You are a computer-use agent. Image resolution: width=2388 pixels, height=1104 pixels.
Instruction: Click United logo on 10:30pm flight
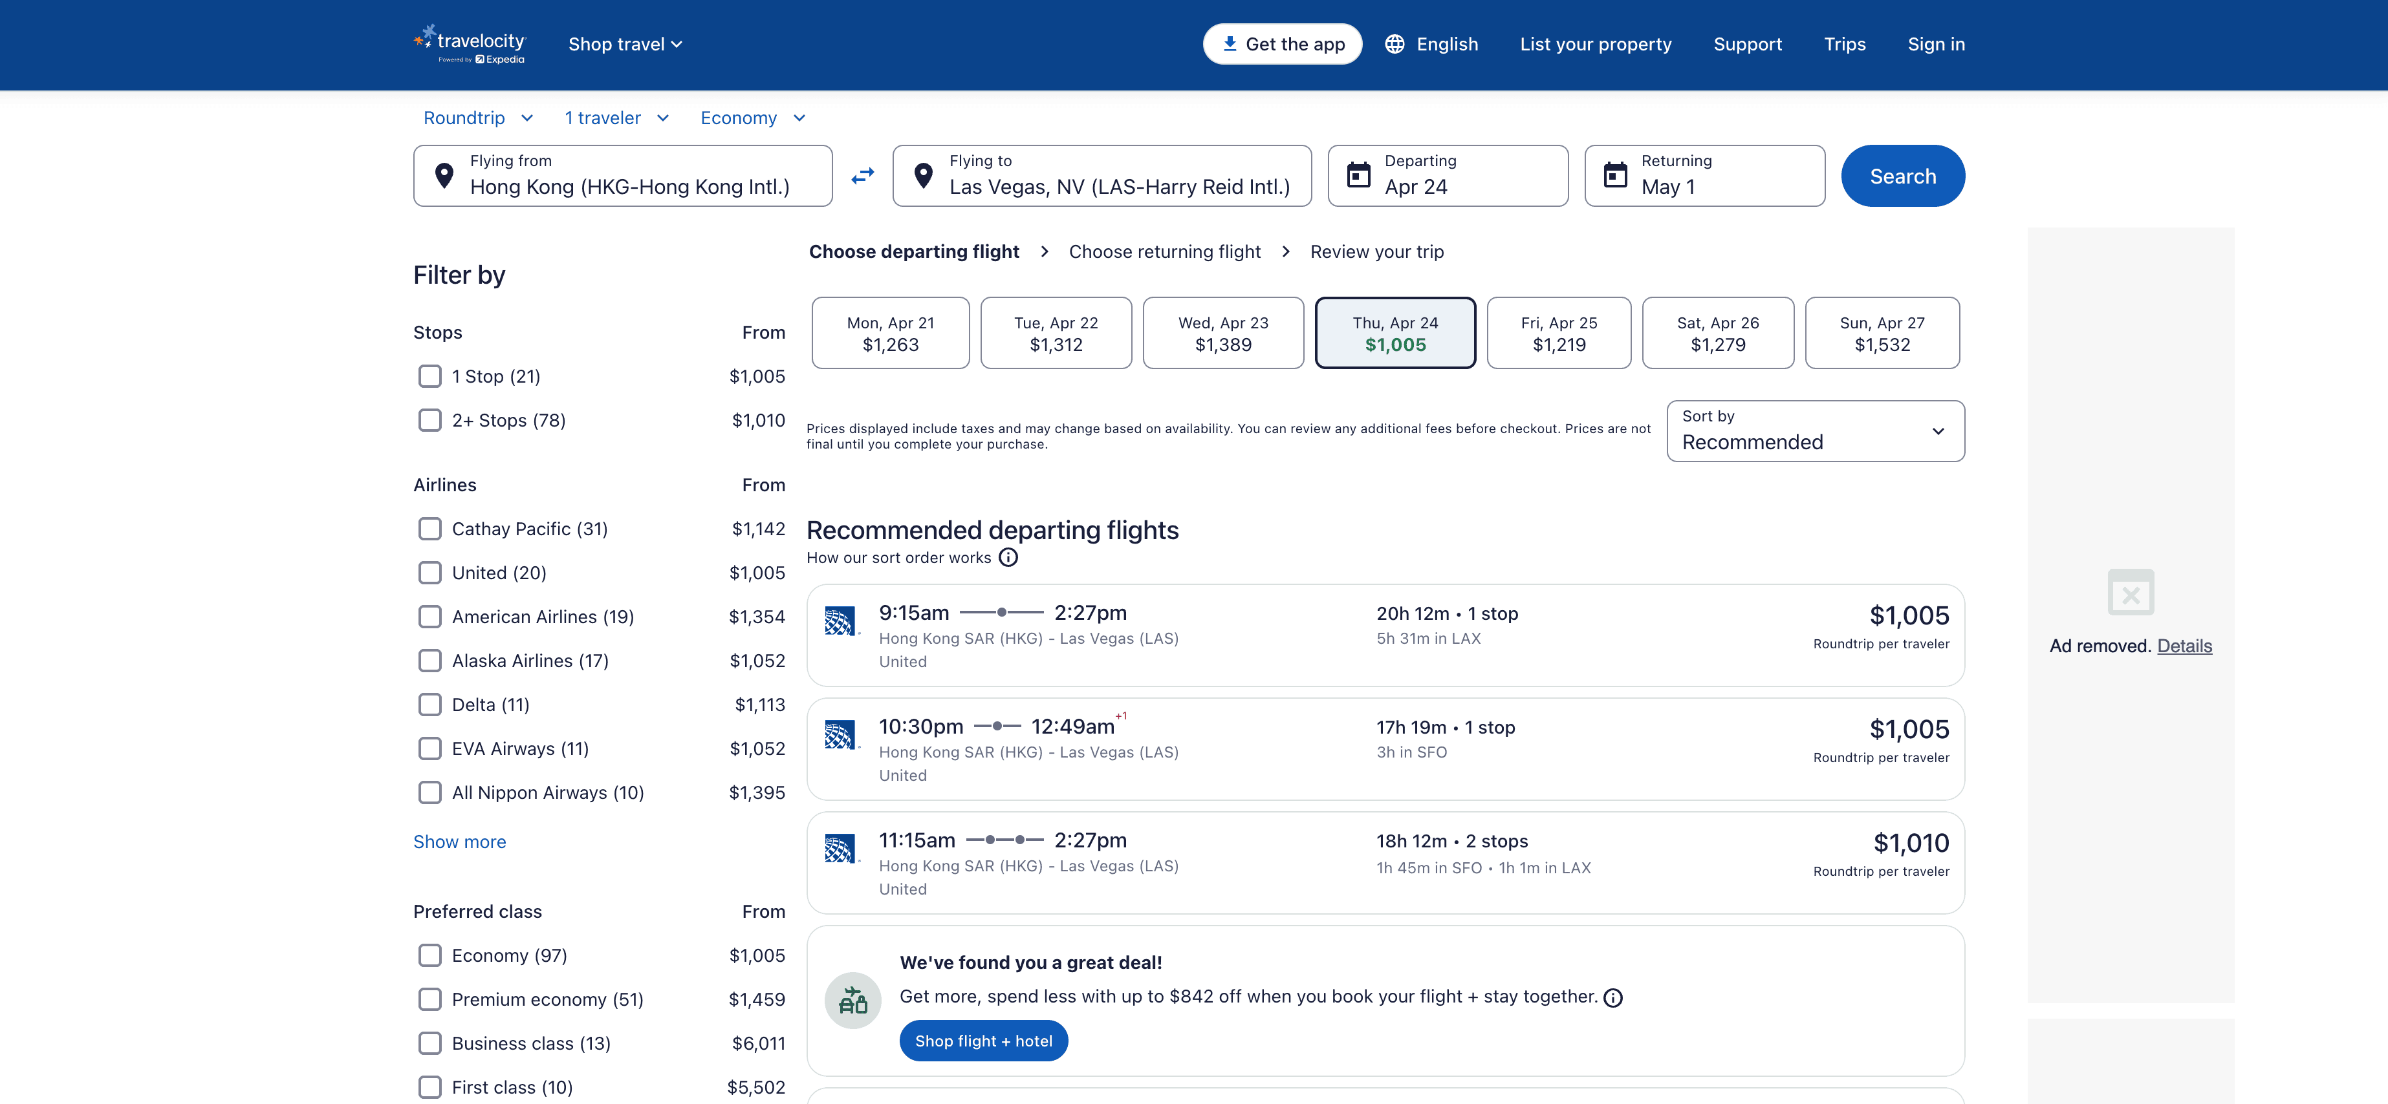840,736
